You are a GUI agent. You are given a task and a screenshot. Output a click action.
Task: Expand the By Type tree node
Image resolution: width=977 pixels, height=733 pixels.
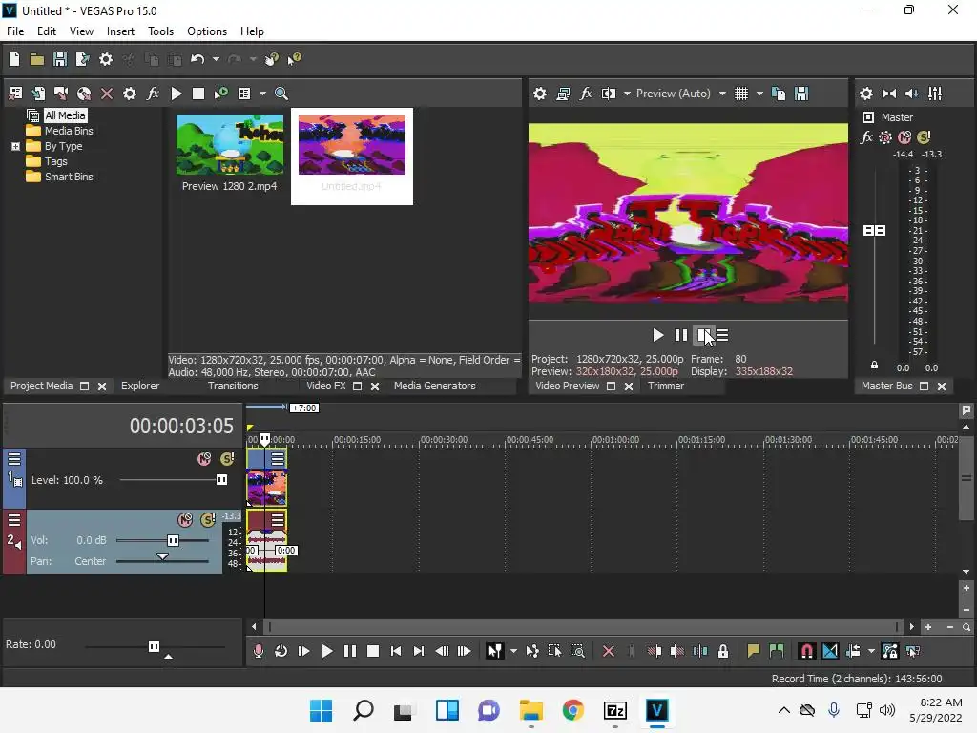click(15, 146)
